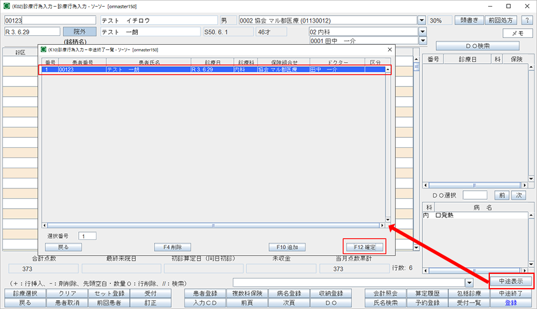Expand the insurance combination dropdown
This screenshot has width=537, height=309.
(x=421, y=20)
